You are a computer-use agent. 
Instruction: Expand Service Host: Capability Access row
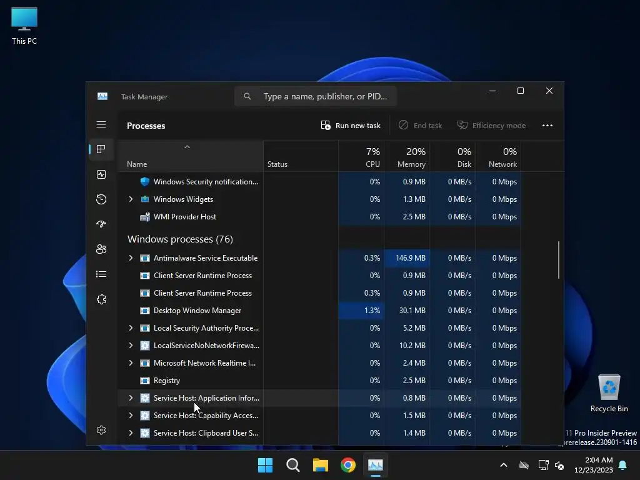click(131, 416)
